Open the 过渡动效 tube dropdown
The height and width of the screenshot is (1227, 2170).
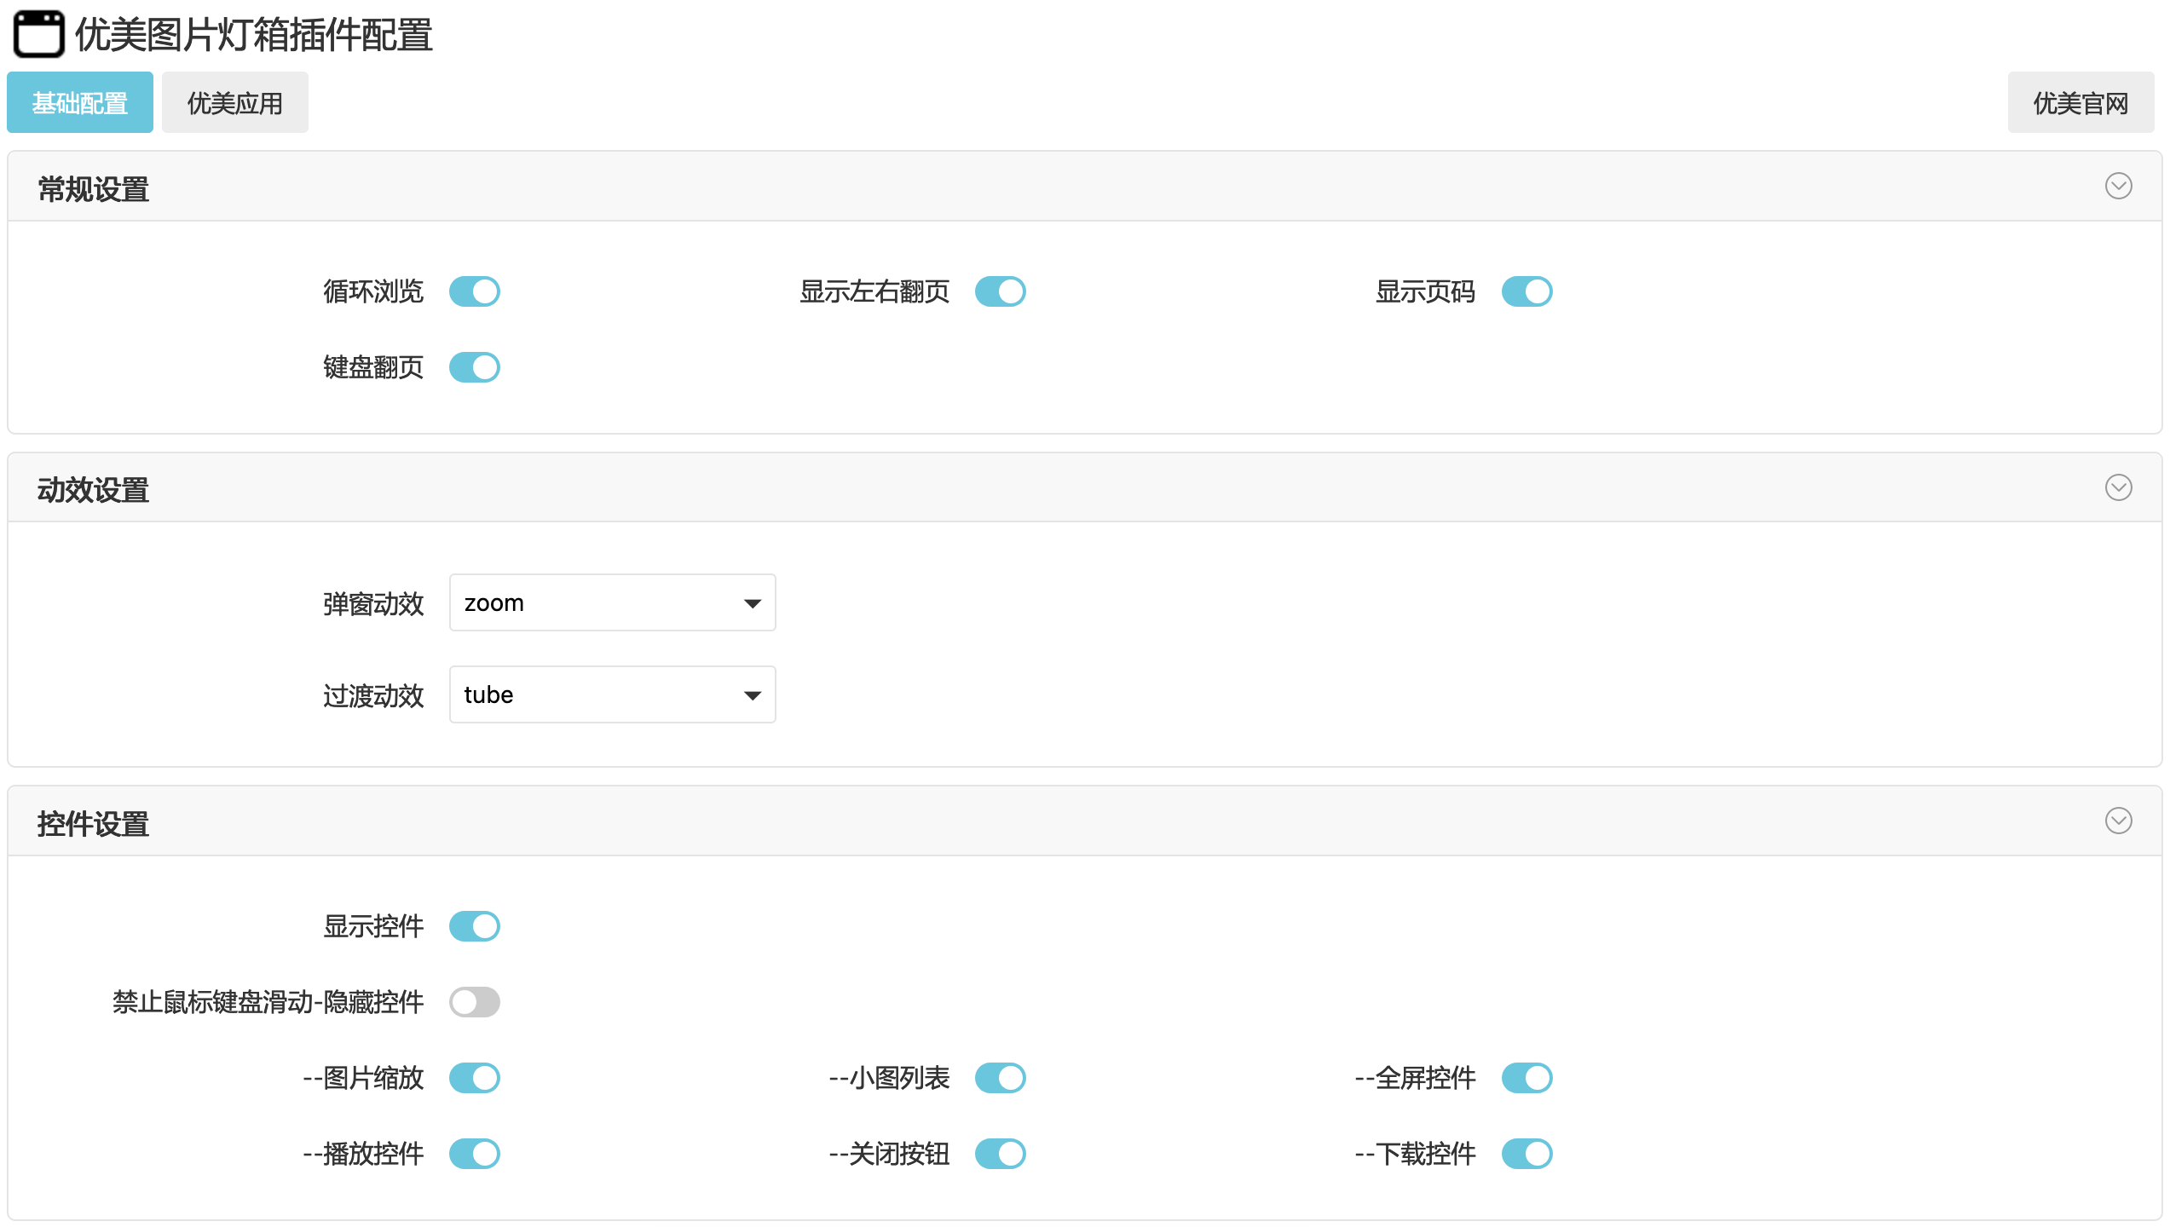[612, 695]
